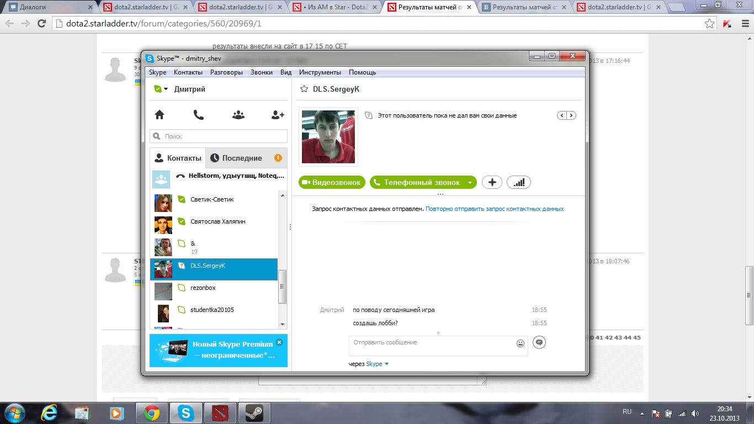Click the Skype taskbar icon

click(x=186, y=413)
